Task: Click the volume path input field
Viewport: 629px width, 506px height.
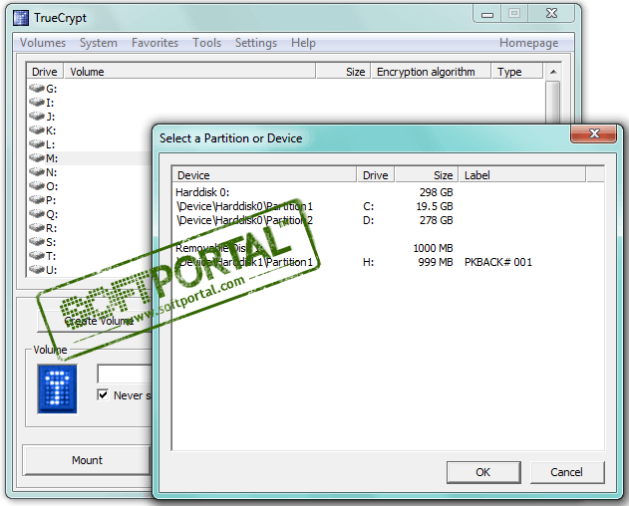Action: point(125,374)
